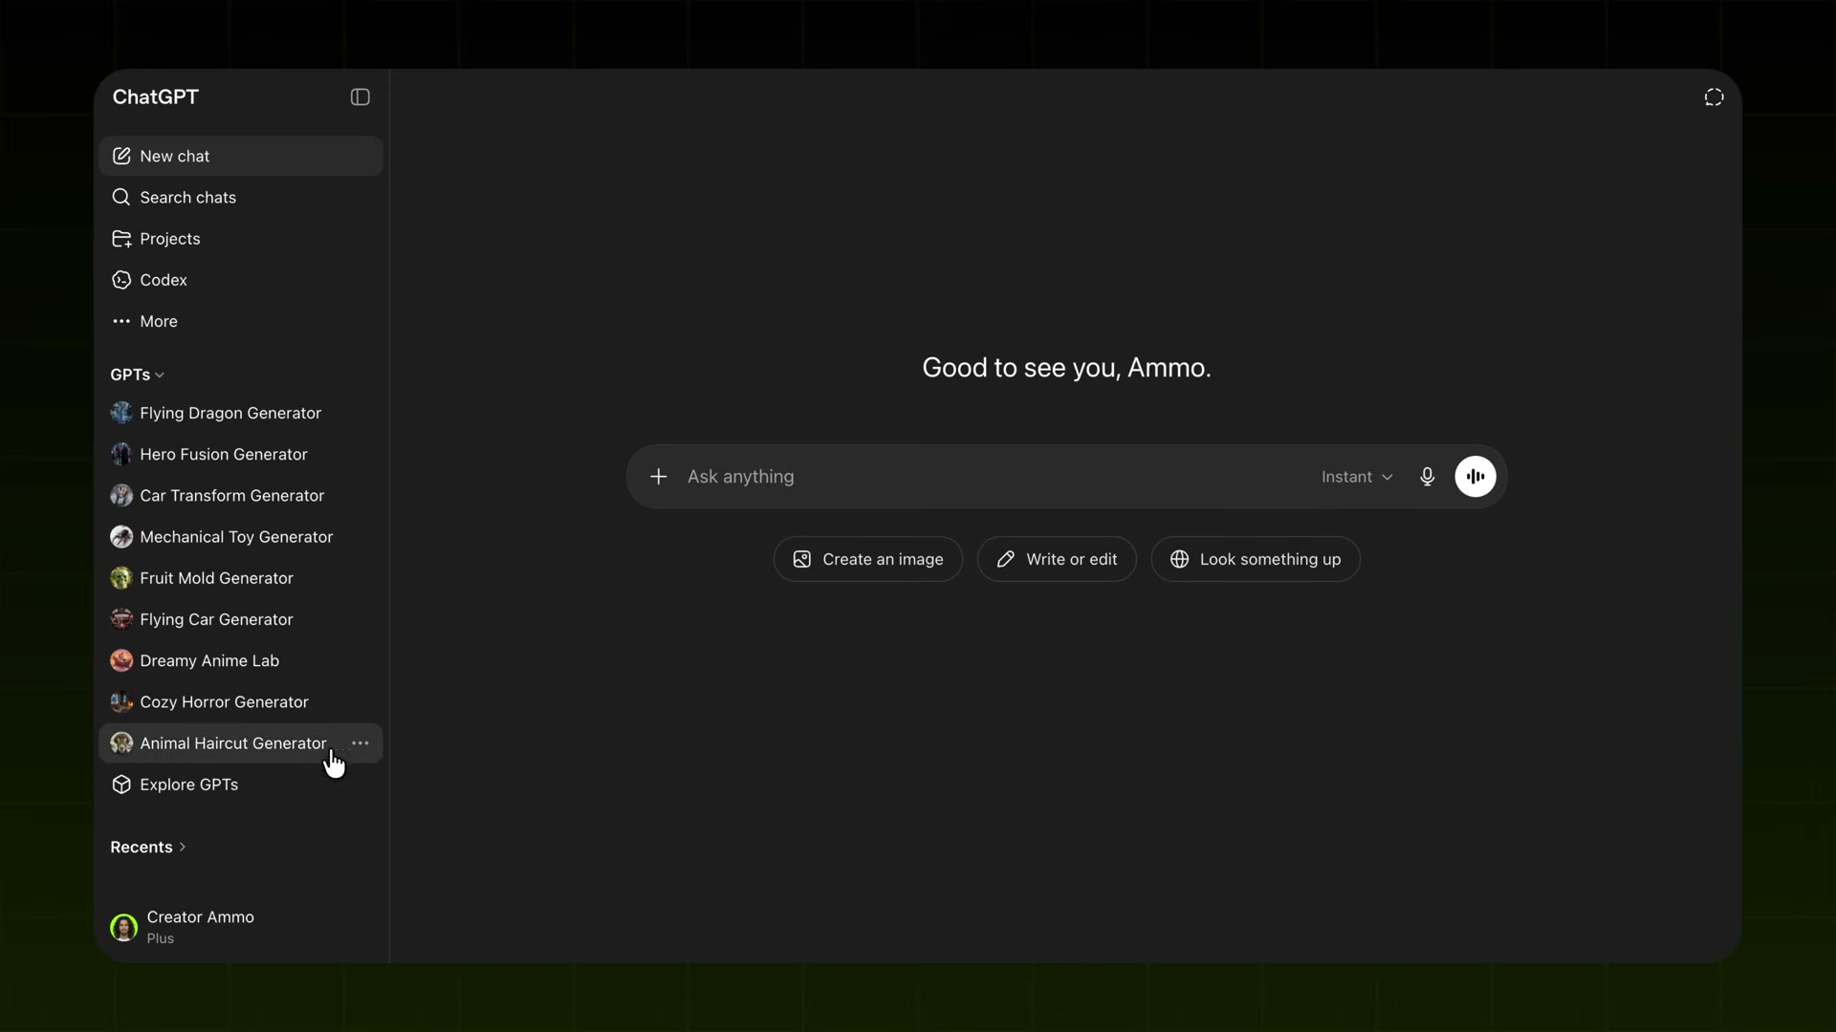Select Search chats in sidebar
This screenshot has width=1836, height=1032.
click(x=241, y=197)
